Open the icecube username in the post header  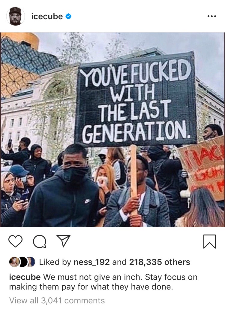click(x=47, y=17)
